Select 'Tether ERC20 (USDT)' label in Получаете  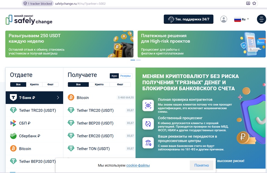point(95,136)
